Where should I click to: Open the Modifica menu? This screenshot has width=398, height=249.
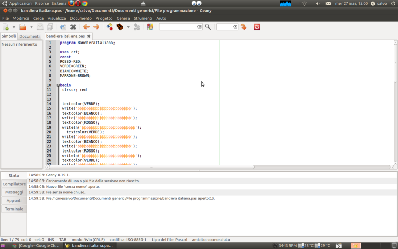pos(21,18)
